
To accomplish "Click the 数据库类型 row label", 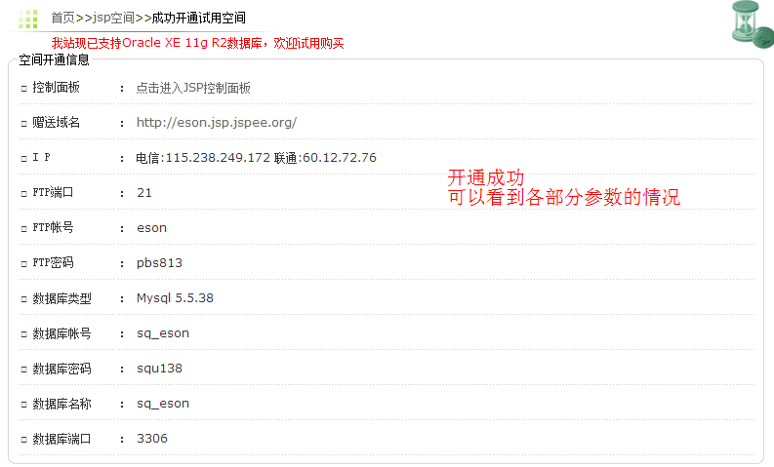I will (61, 298).
